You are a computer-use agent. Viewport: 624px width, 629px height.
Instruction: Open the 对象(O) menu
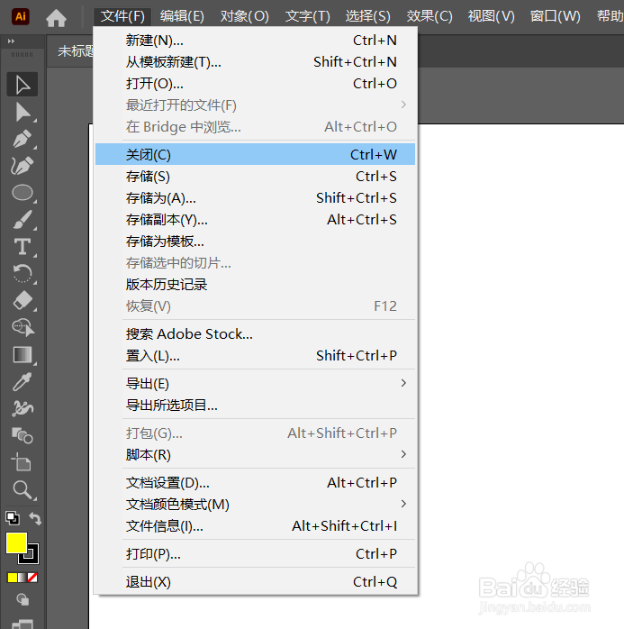point(245,16)
